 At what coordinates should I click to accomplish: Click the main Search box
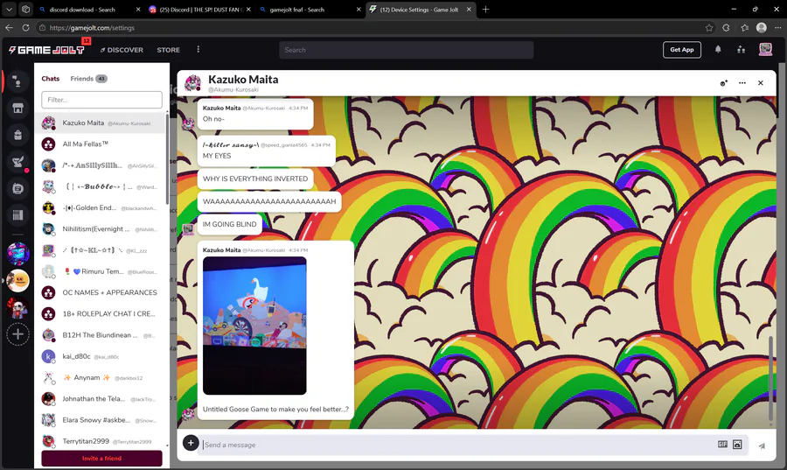(x=406, y=50)
